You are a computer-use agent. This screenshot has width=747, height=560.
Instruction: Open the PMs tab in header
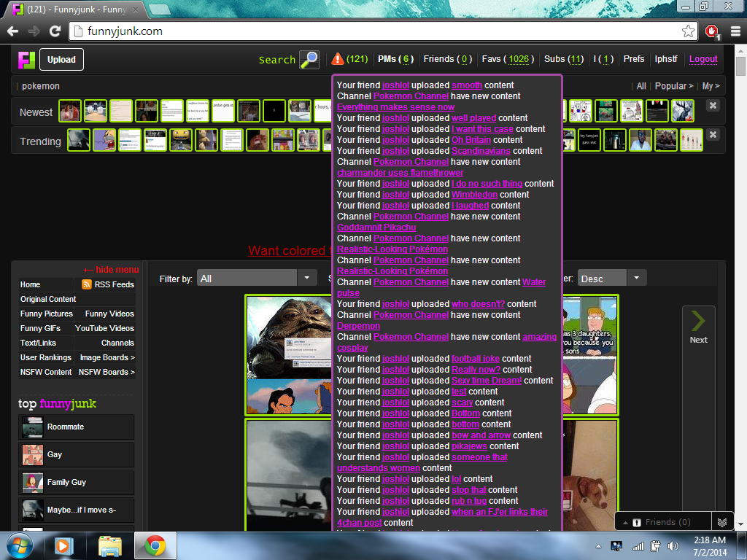[395, 59]
